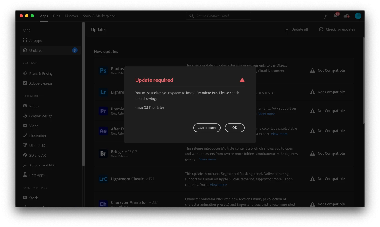Click the blue 9 updates badge
This screenshot has height=227, width=380.
coord(75,50)
